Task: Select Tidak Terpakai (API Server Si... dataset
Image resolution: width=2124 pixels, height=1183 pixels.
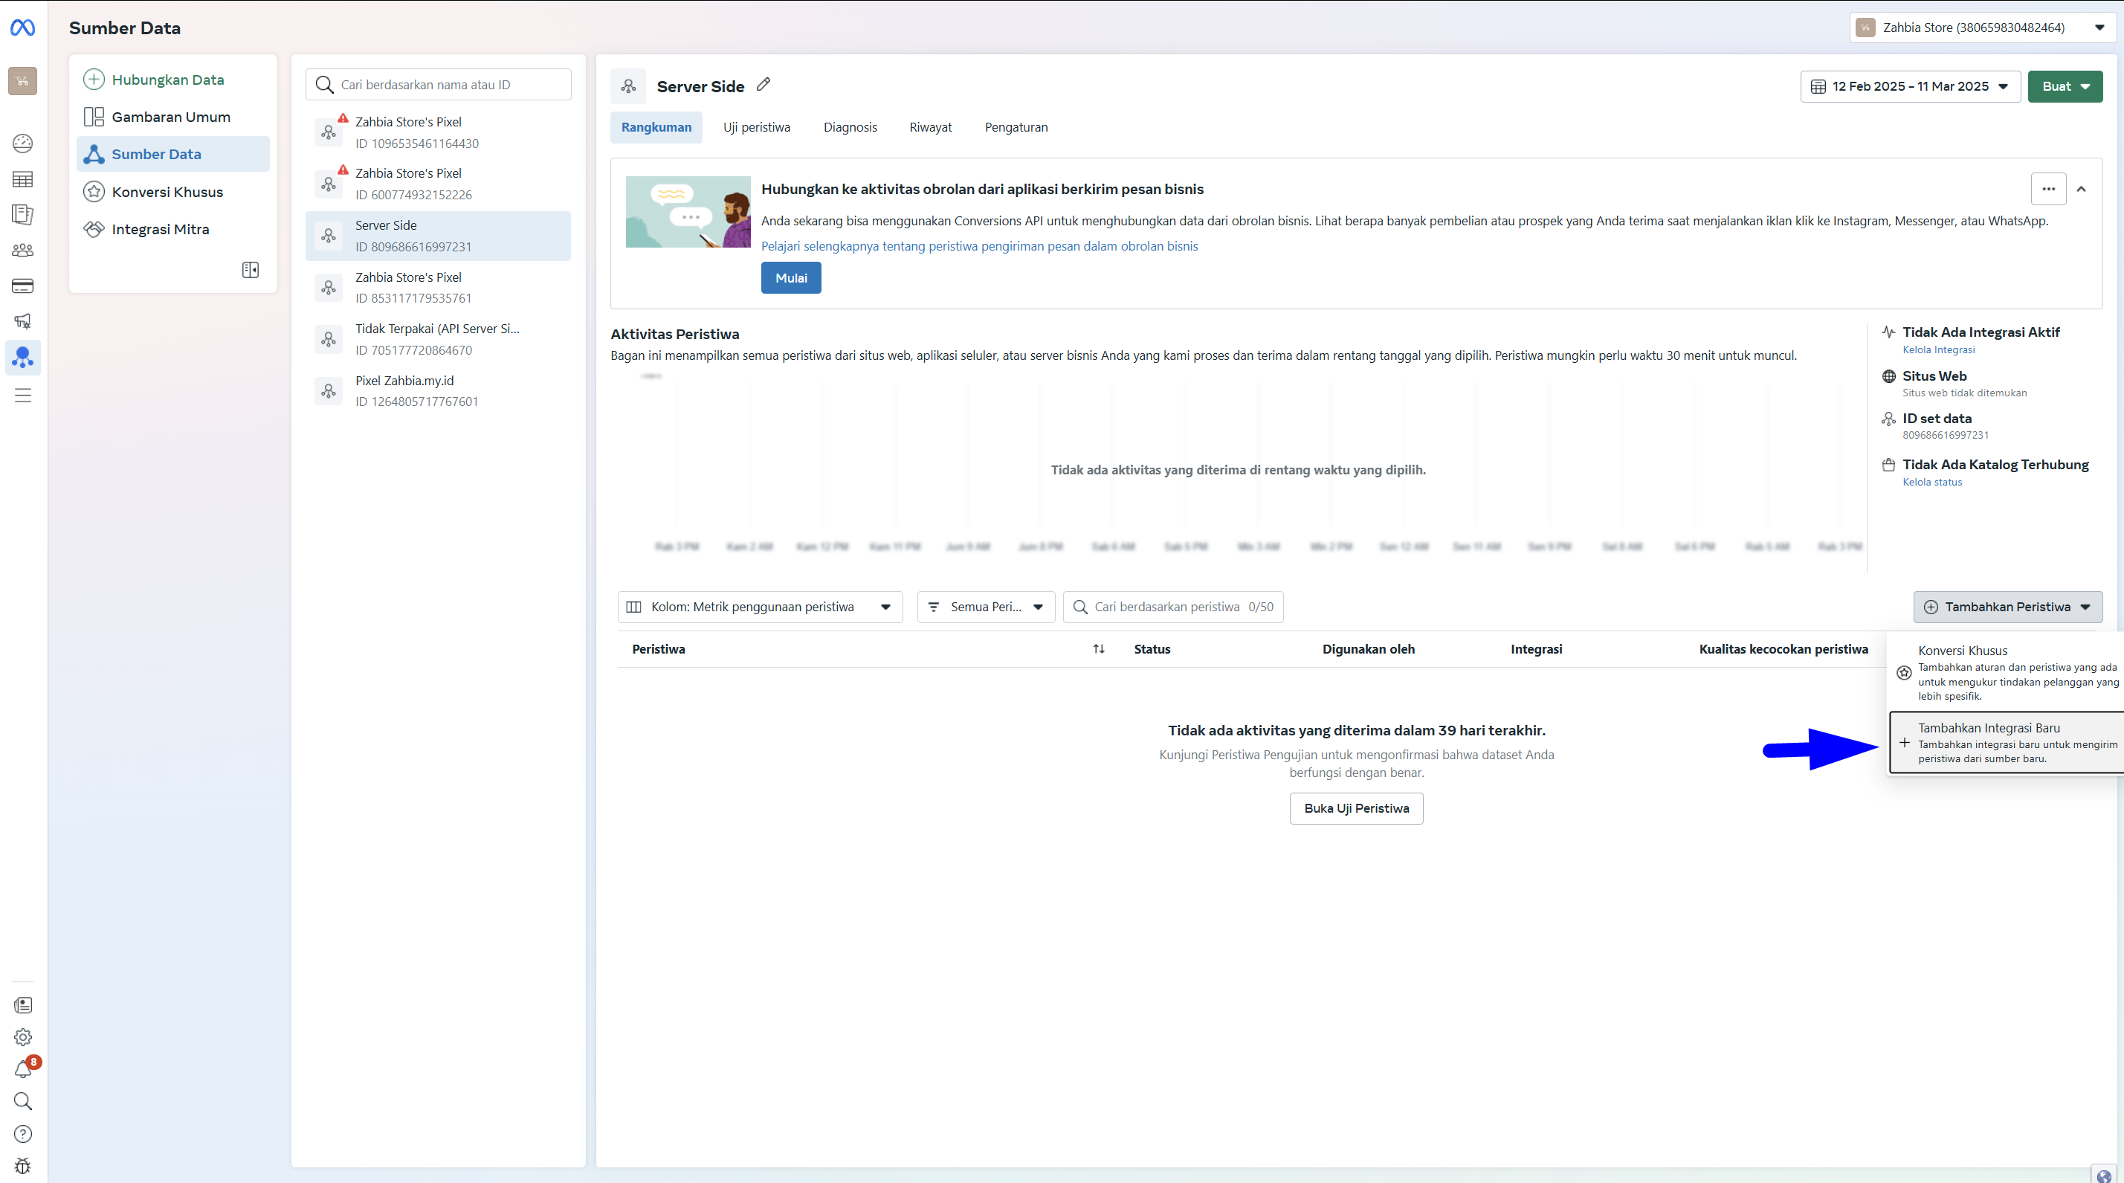Action: pyautogui.click(x=438, y=339)
